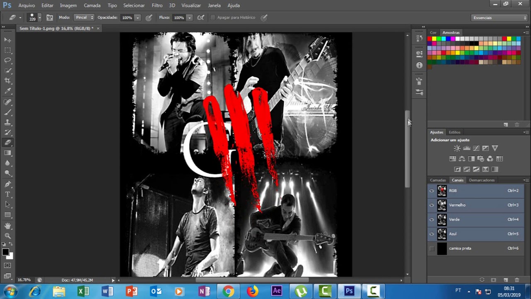531x299 pixels.
Task: Open the tool preset picker arrow
Action: 20,18
